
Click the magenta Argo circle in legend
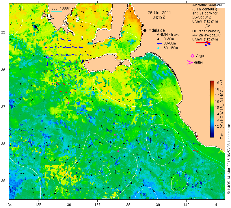pos(192,56)
